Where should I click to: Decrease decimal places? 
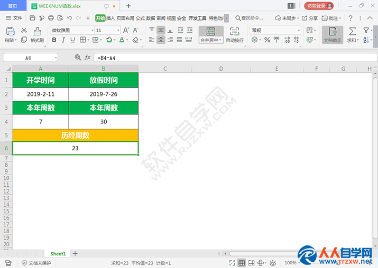[296, 40]
